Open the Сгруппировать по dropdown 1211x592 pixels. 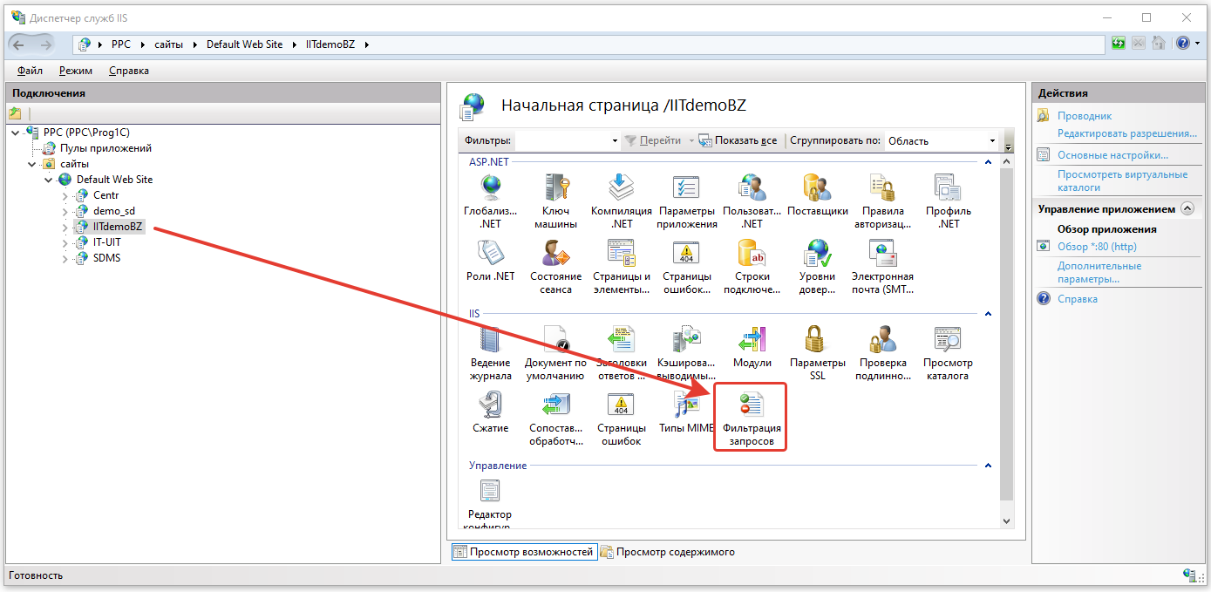(x=992, y=140)
